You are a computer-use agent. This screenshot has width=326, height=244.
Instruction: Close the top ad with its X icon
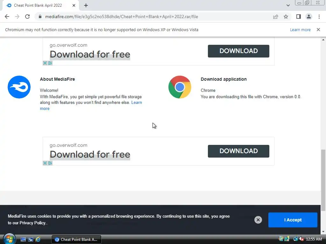[x=45, y=63]
